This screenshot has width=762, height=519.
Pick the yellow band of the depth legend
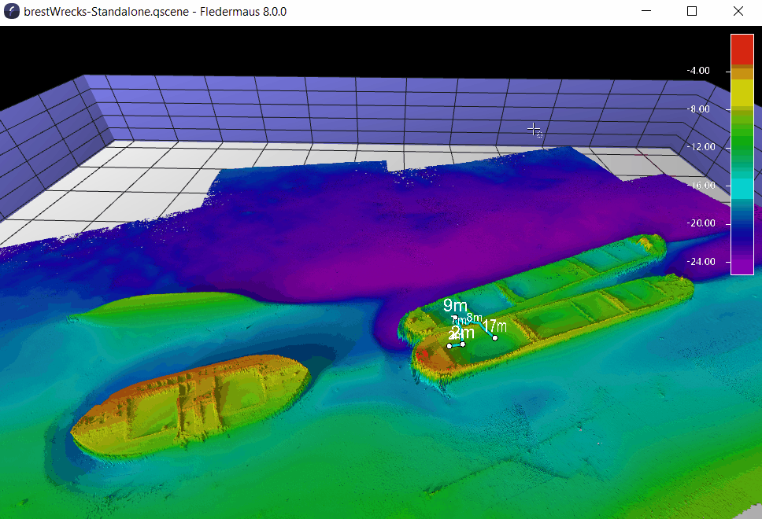(x=742, y=92)
